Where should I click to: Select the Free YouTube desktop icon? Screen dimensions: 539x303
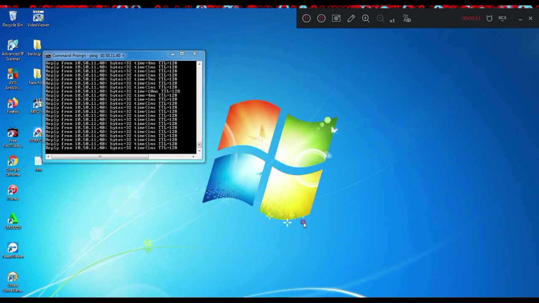click(13, 137)
